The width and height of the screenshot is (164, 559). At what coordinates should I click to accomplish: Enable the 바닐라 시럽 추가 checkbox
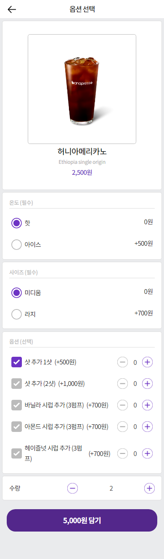pyautogui.click(x=16, y=405)
